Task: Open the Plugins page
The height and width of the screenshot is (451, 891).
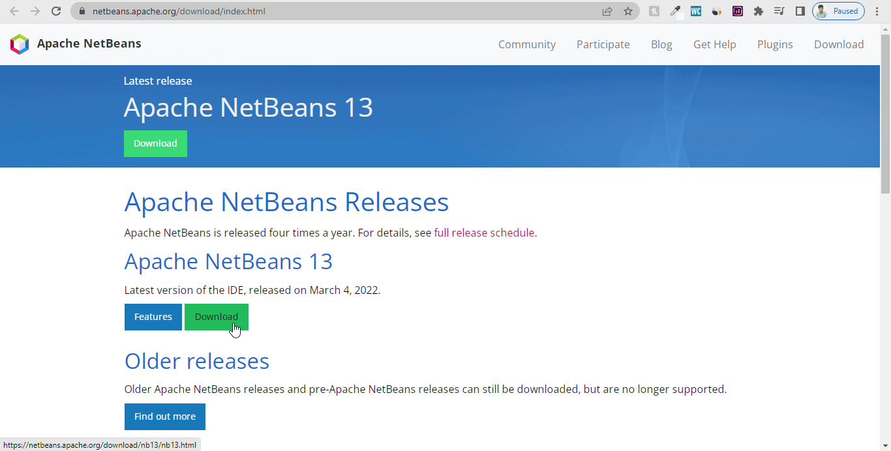Action: click(x=775, y=44)
